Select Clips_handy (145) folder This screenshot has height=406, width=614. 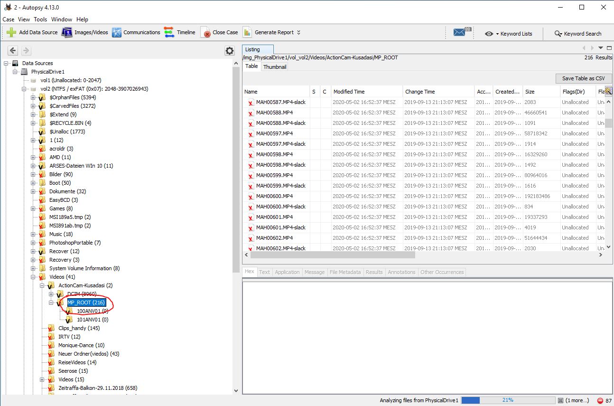point(79,328)
